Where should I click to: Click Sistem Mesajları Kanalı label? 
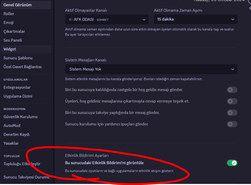(x=86, y=60)
